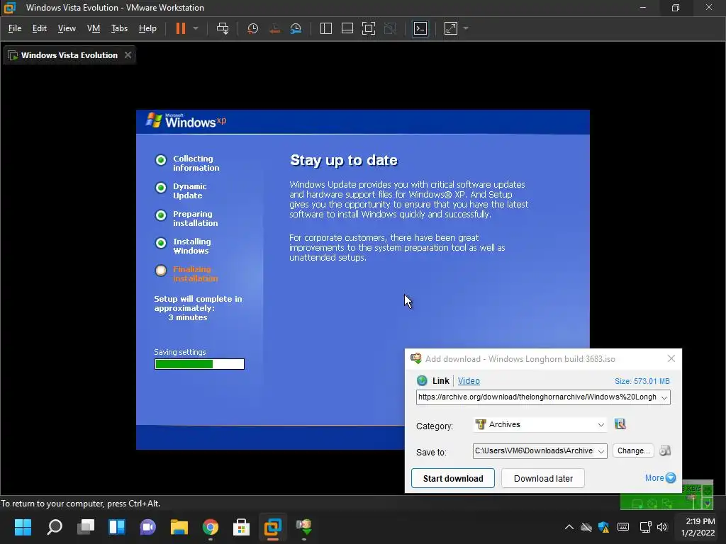726x544 pixels.
Task: Click the Saving settings progress bar
Action: 199,365
